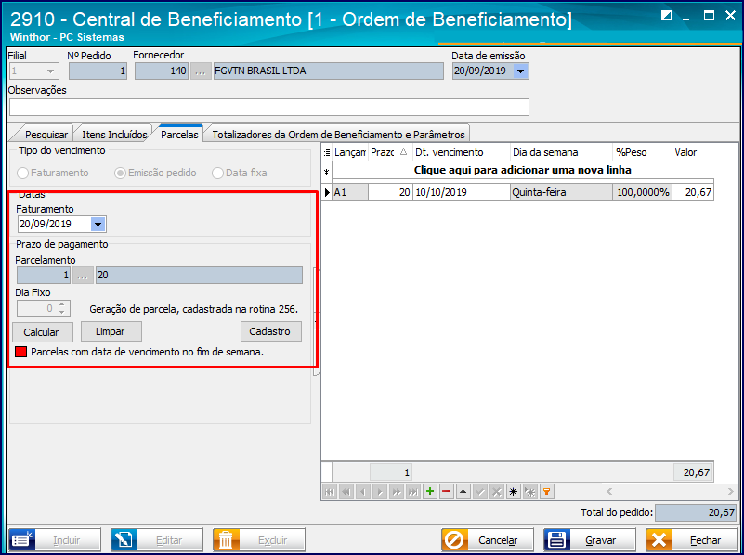
Task: Open Filial dropdown
Action: coord(50,71)
